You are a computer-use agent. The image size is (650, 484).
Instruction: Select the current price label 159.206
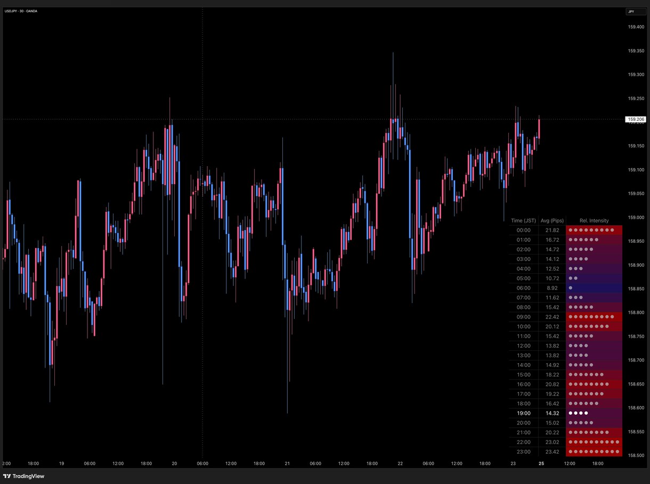[x=635, y=119]
